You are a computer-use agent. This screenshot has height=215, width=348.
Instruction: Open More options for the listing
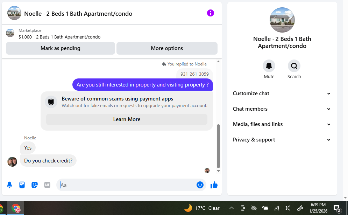click(167, 48)
